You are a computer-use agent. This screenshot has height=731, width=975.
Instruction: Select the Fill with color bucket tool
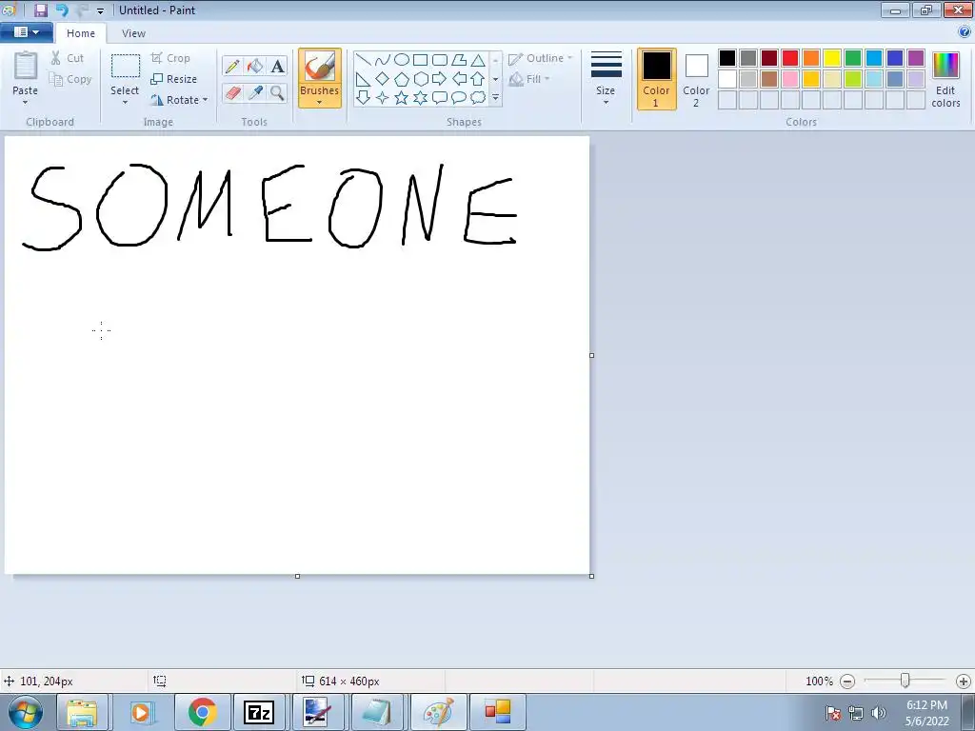tap(255, 66)
